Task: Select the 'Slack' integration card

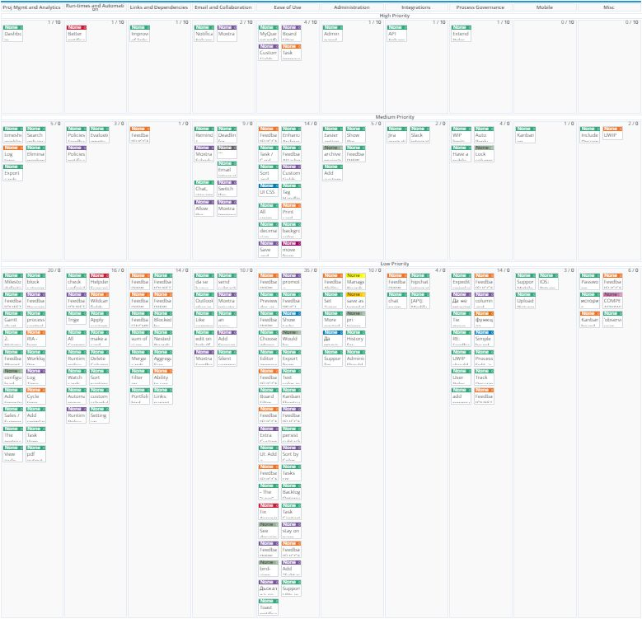Action: tap(419, 134)
